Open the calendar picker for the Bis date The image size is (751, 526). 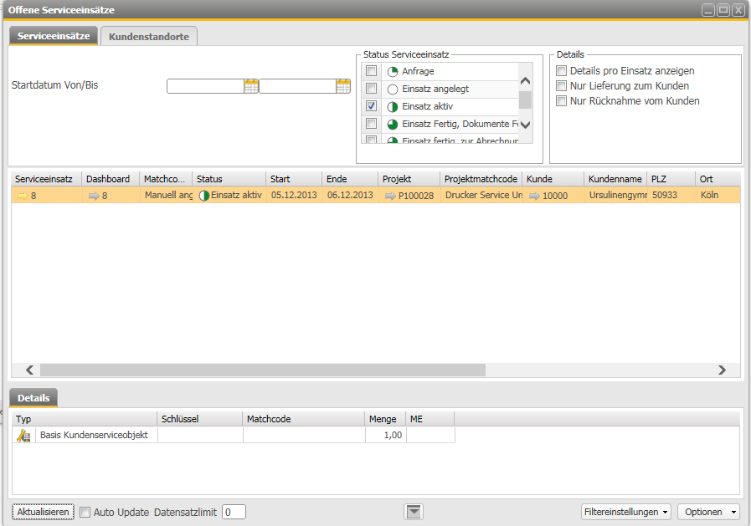(343, 85)
